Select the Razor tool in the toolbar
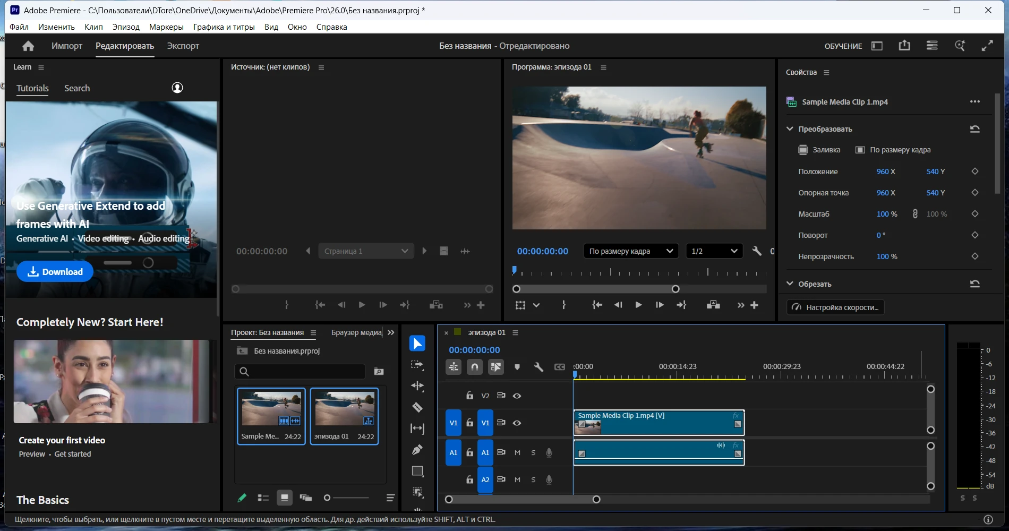 pyautogui.click(x=417, y=407)
